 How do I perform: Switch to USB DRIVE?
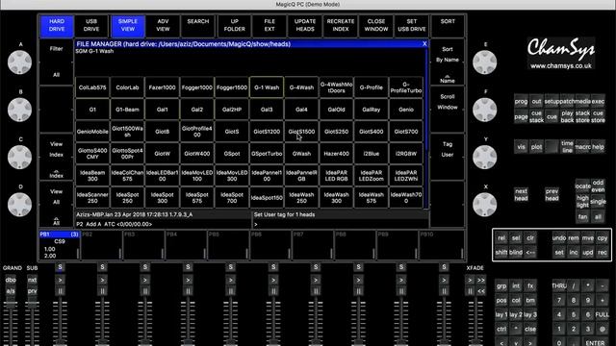91,26
